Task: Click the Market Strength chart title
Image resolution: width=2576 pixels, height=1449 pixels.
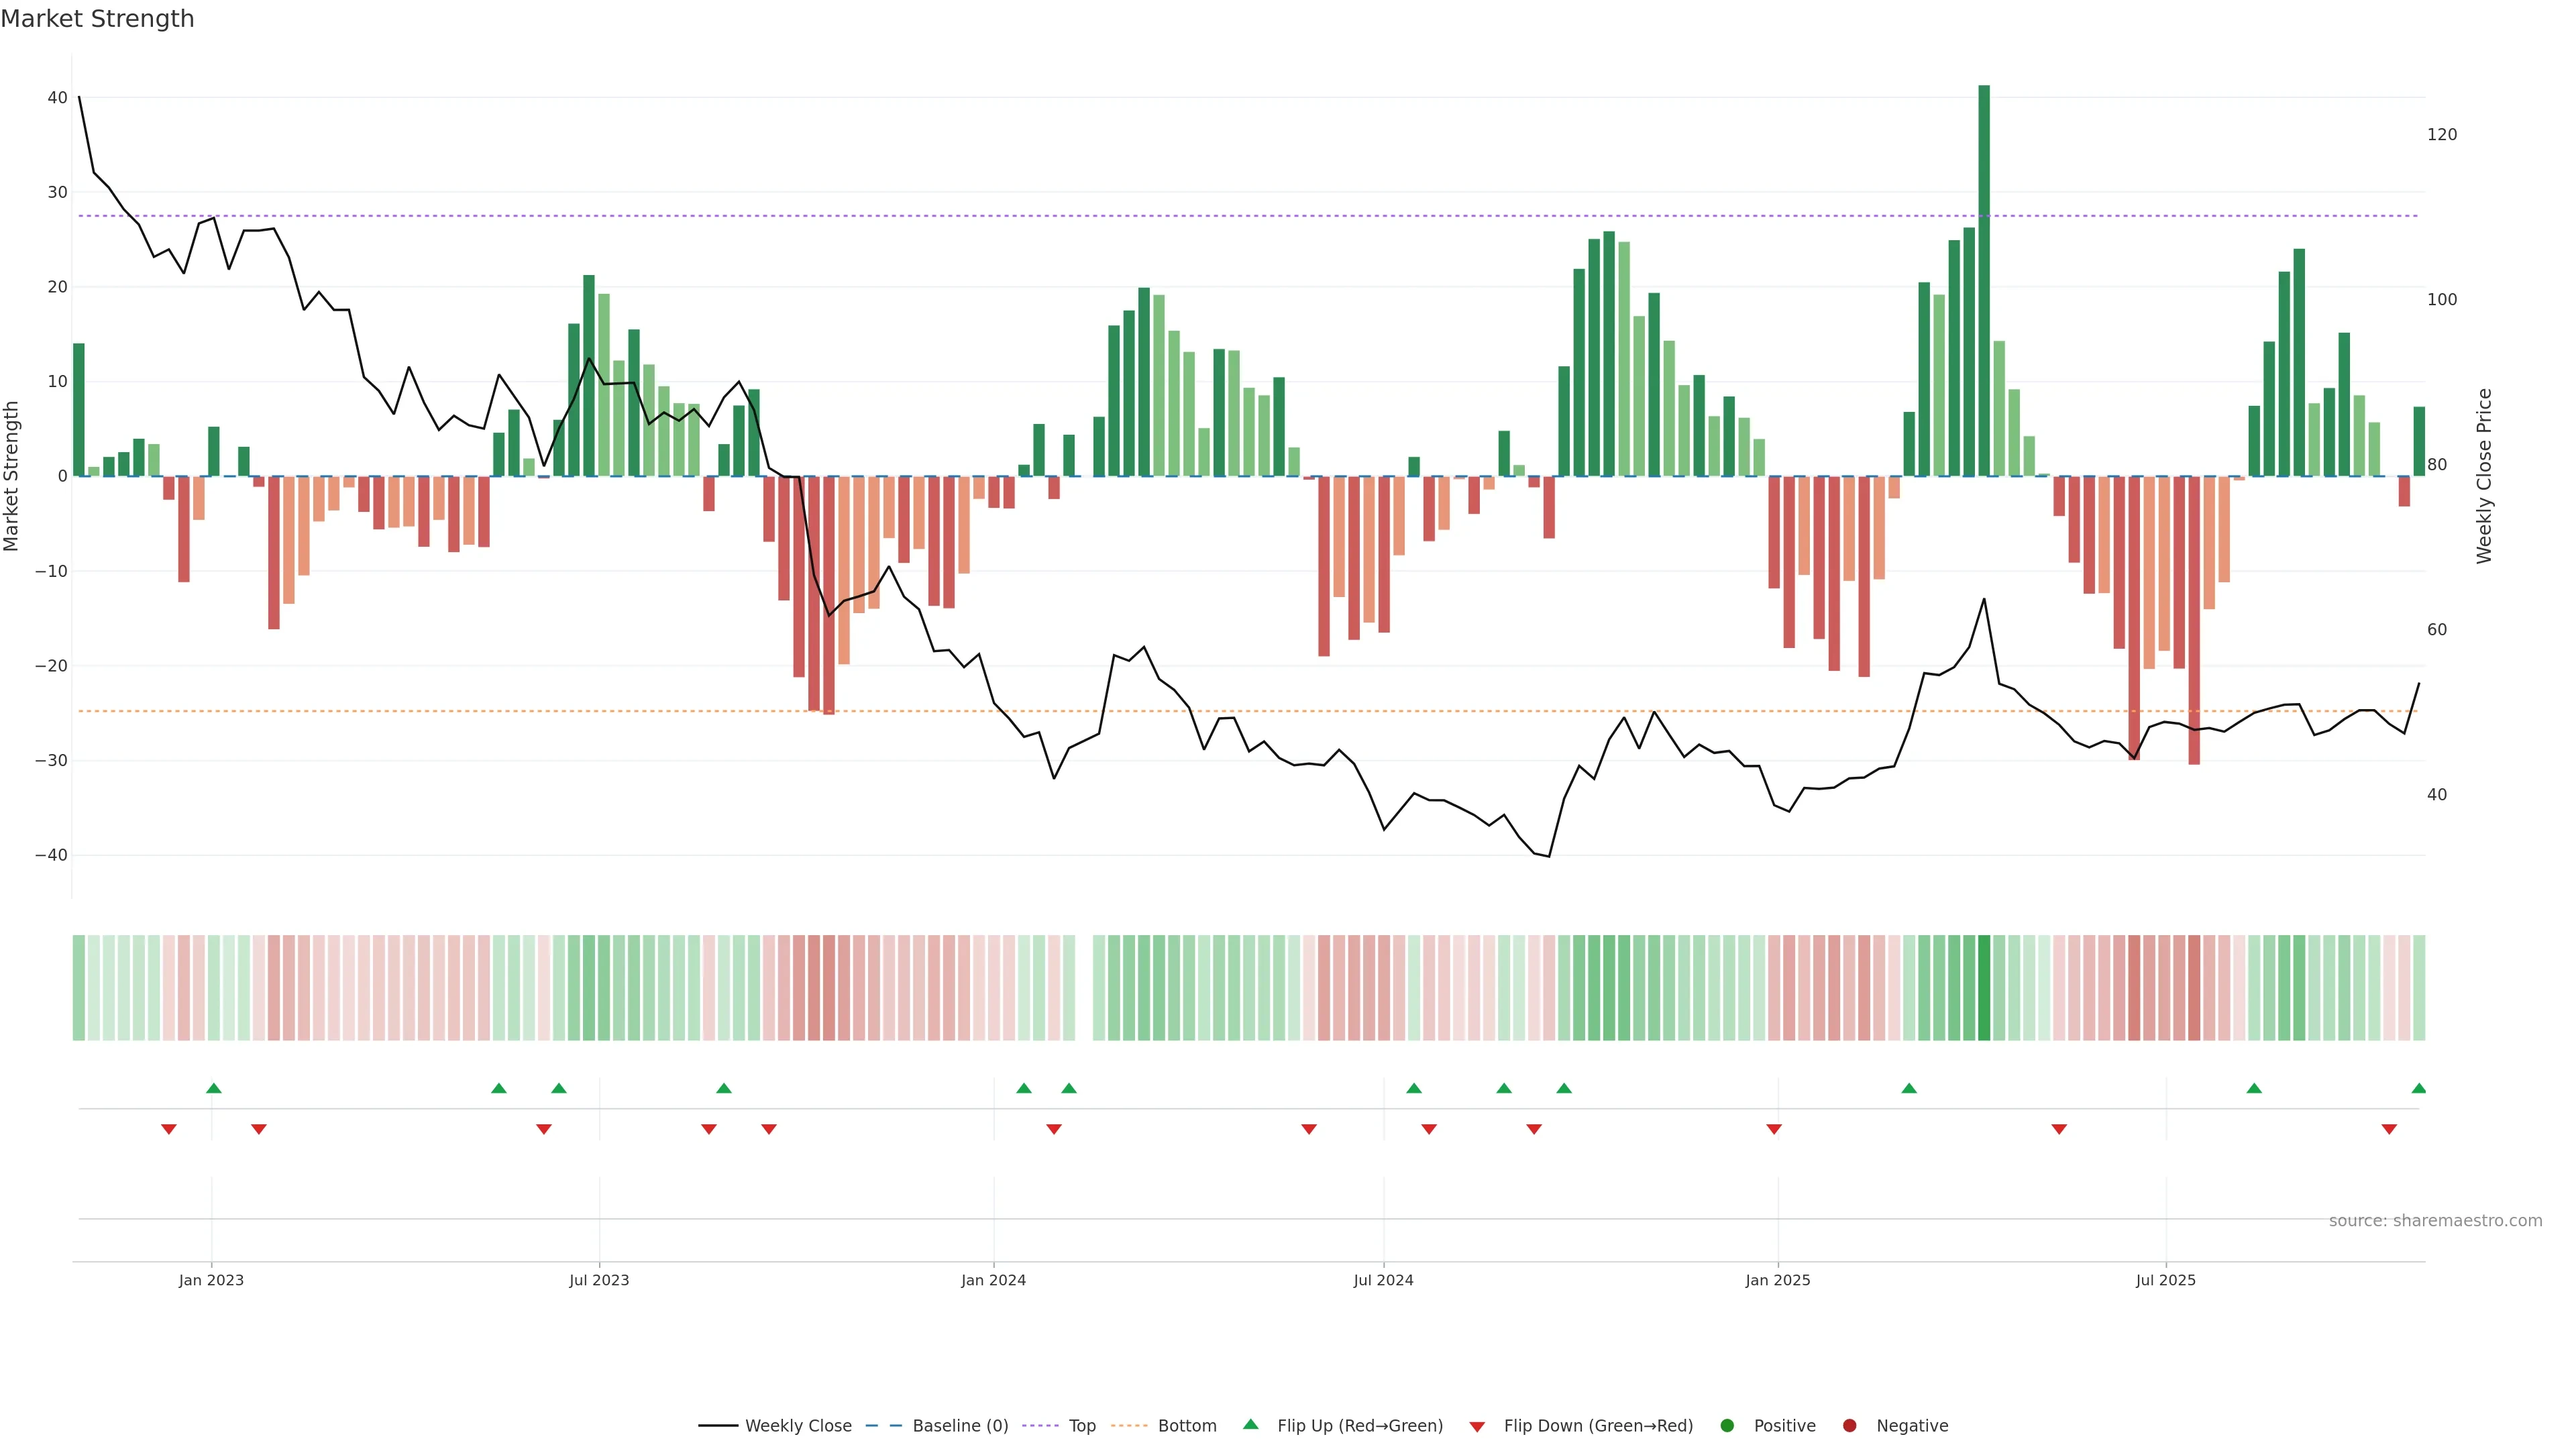Action: click(97, 19)
